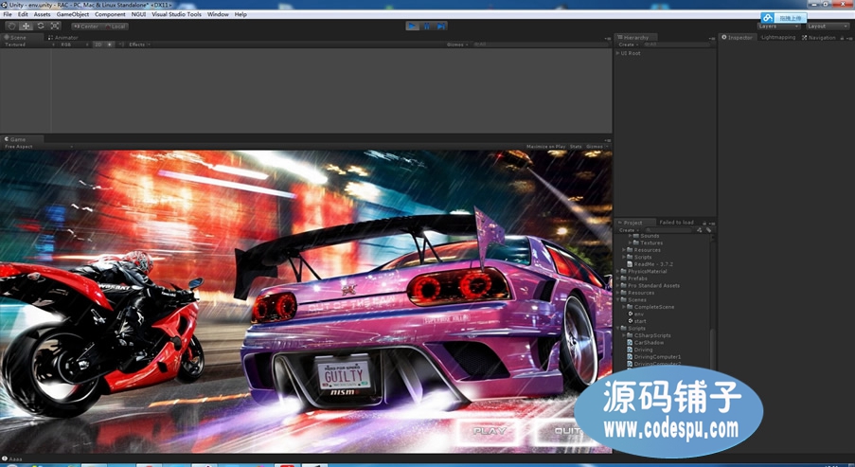
Task: Toggle handle rotation with the Local button
Action: pos(116,27)
